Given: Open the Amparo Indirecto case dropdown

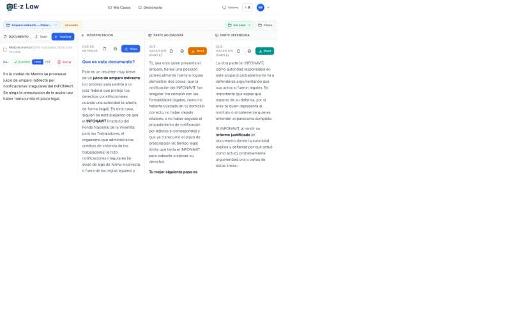Looking at the screenshot, I should 31,25.
